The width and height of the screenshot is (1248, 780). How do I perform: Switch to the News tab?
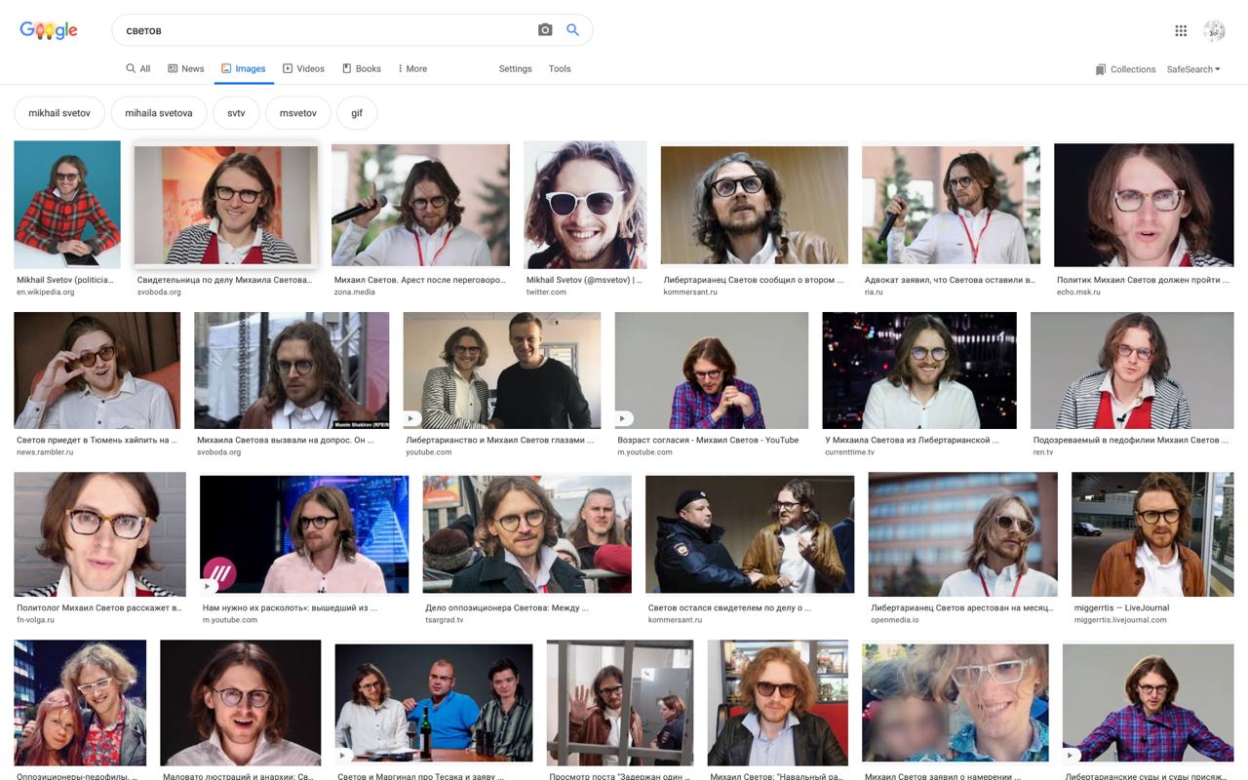(x=186, y=69)
